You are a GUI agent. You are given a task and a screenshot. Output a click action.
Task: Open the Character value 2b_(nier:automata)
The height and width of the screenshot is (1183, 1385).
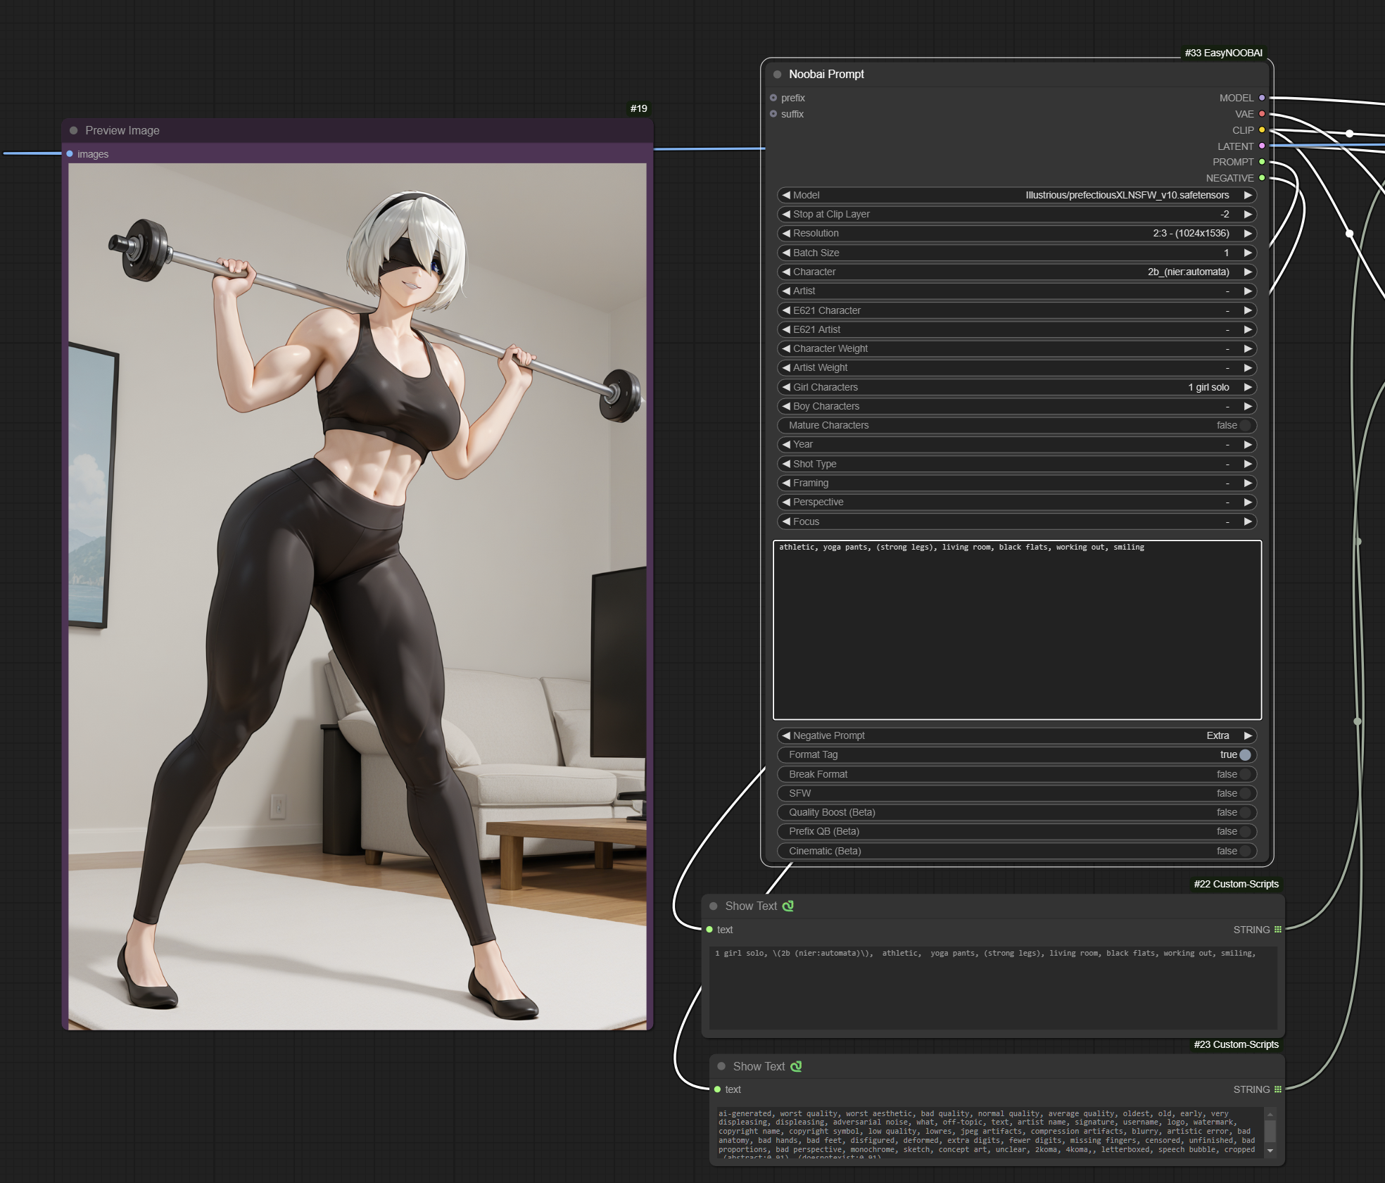pos(1188,272)
